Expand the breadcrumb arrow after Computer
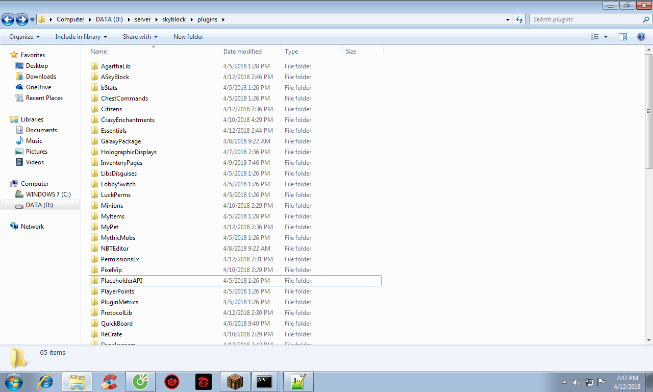This screenshot has width=653, height=392. (x=90, y=19)
